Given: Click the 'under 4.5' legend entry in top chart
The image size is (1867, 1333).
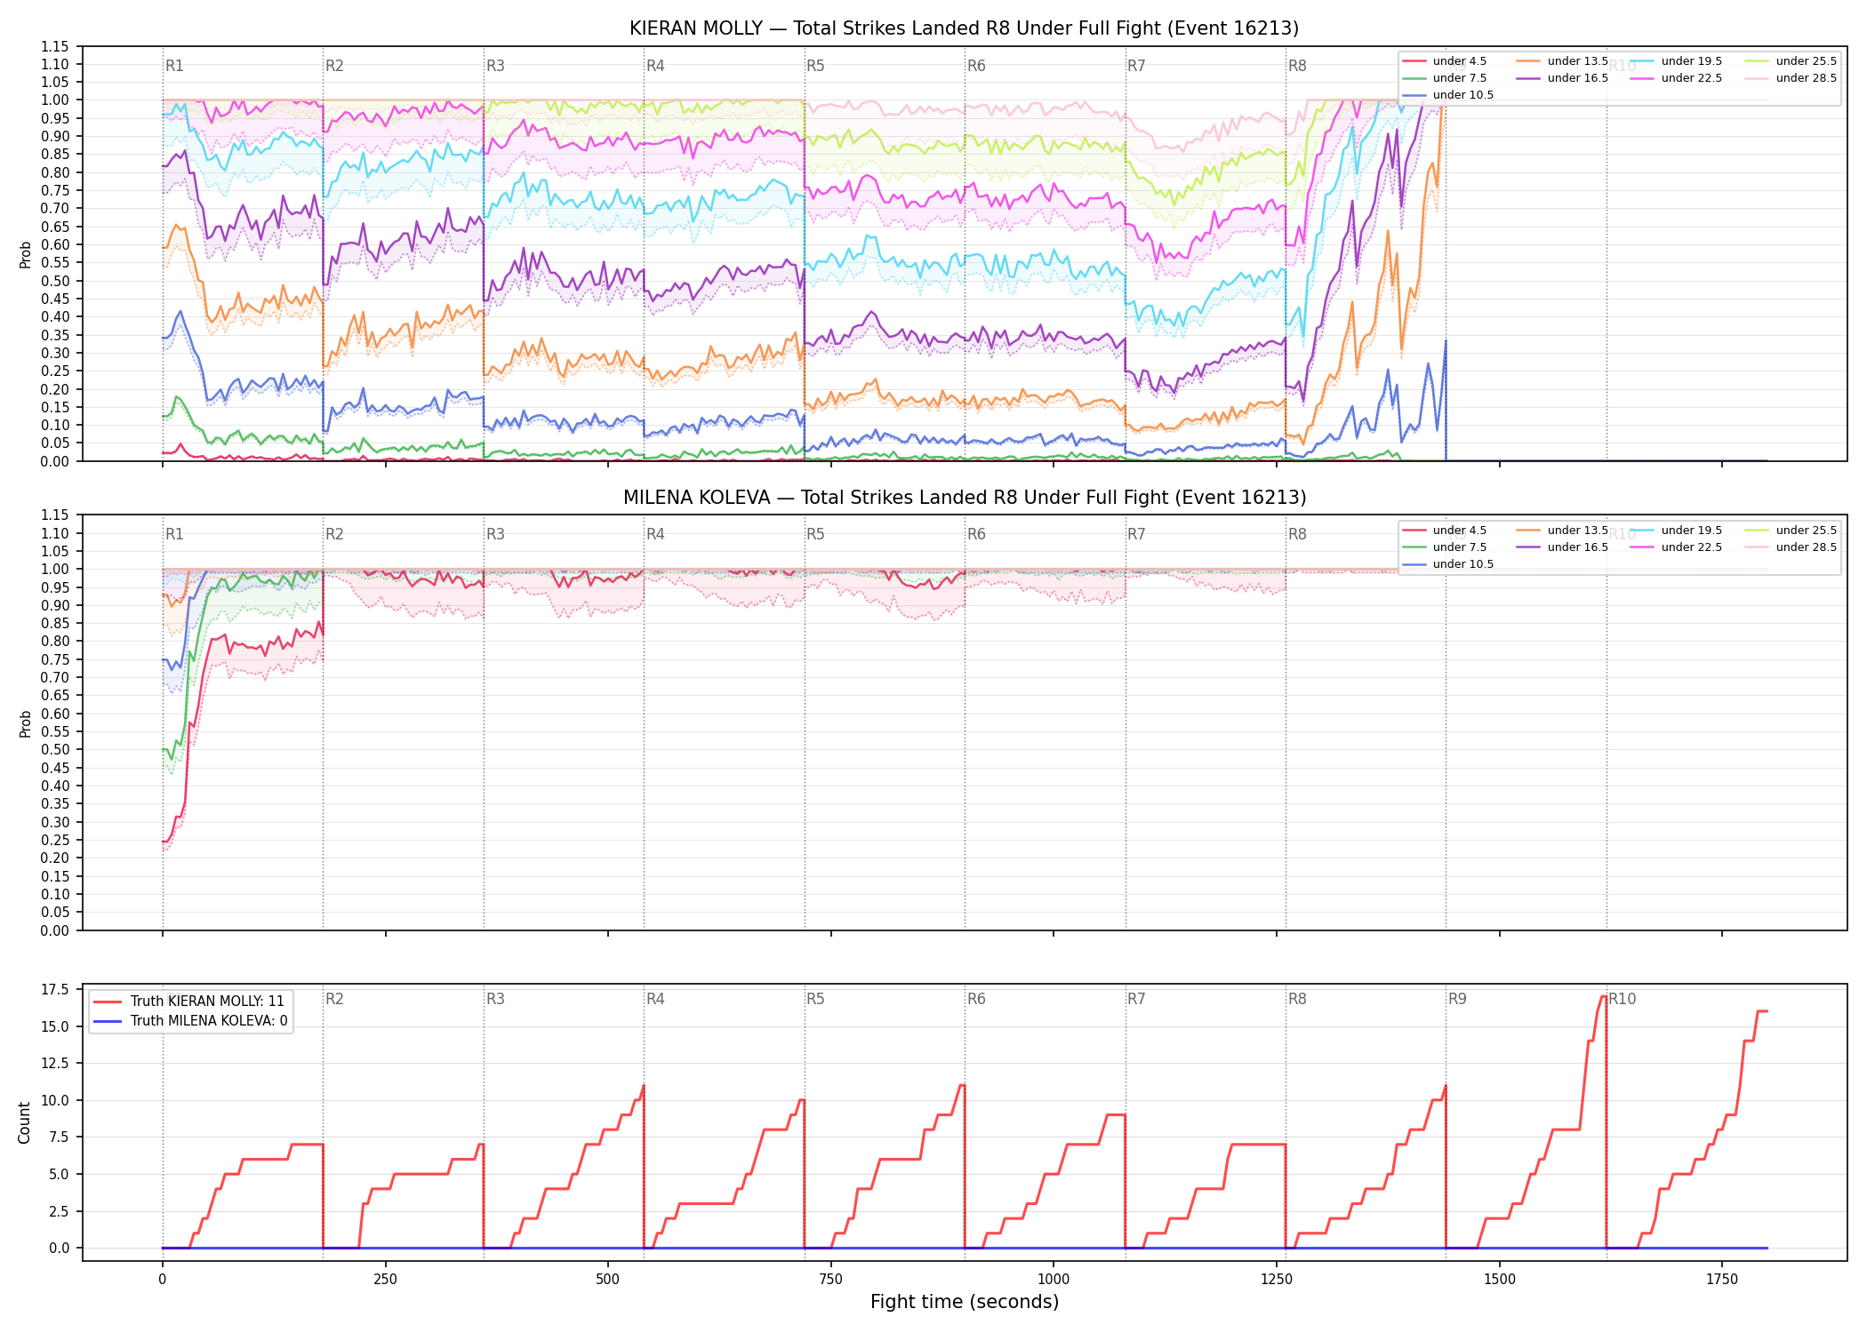Looking at the screenshot, I should [1445, 61].
